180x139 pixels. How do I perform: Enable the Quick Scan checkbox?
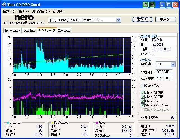click(x=143, y=86)
